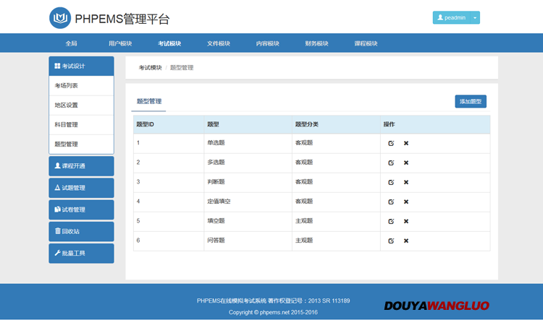
Task: Delete the 填空题 question type row
Action: [x=406, y=221]
